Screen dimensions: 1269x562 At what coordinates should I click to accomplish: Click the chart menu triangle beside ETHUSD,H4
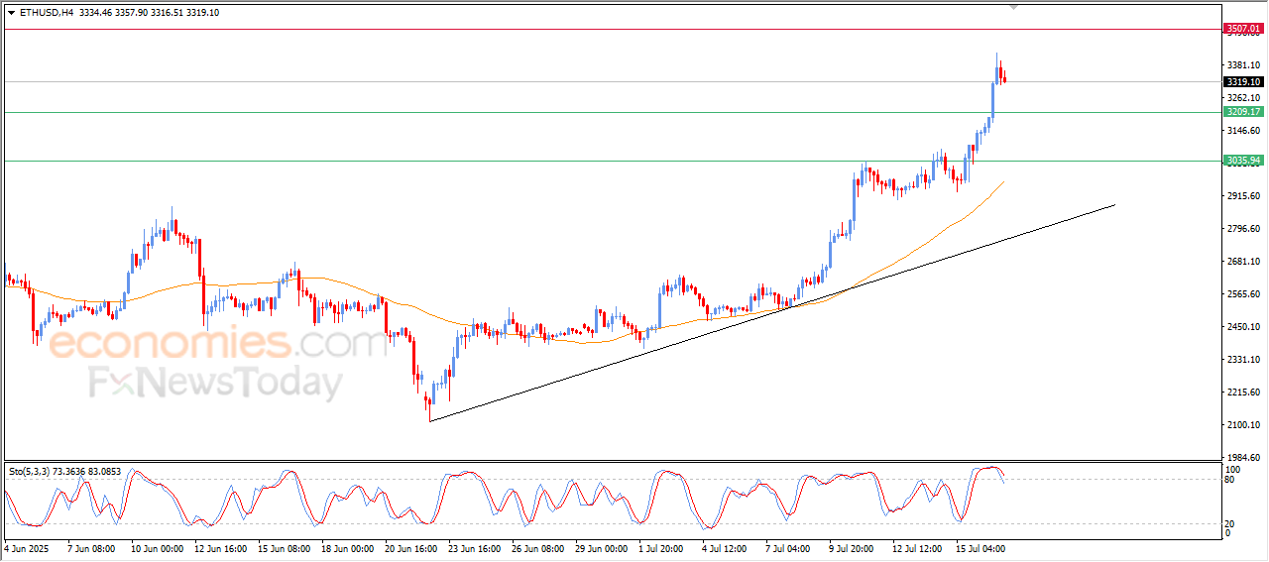(x=11, y=12)
